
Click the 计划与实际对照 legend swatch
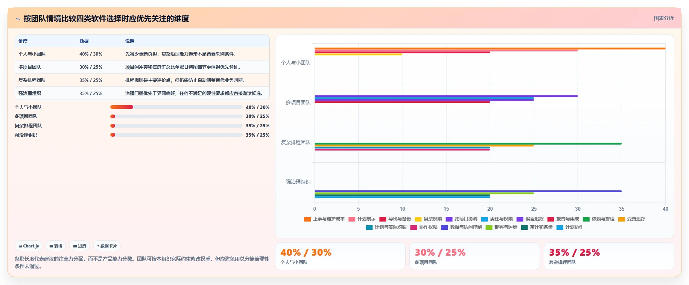(369, 227)
